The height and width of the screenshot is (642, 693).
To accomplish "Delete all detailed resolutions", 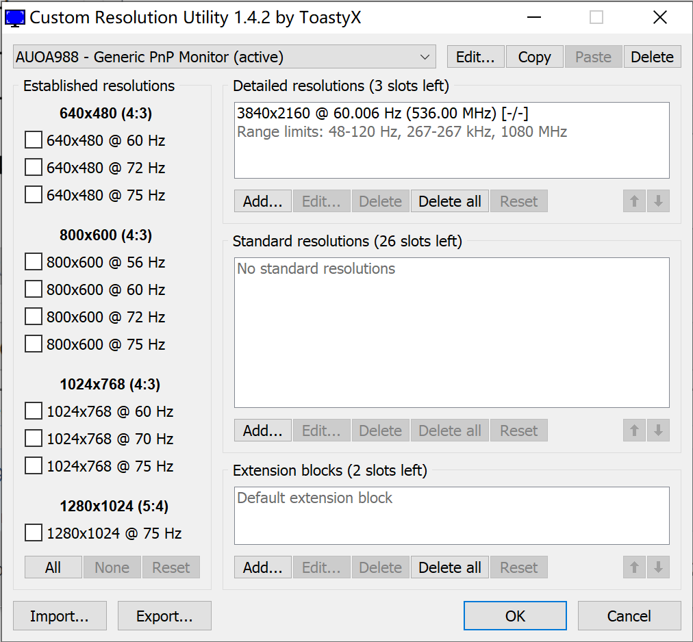I will pos(450,201).
